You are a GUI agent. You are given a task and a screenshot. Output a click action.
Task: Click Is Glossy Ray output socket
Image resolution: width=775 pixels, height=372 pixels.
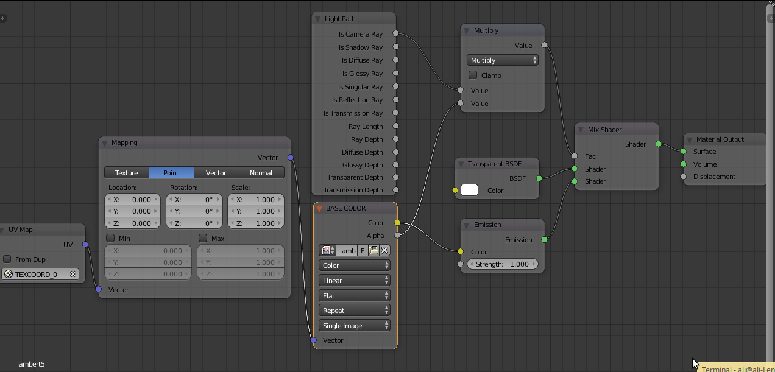point(396,74)
